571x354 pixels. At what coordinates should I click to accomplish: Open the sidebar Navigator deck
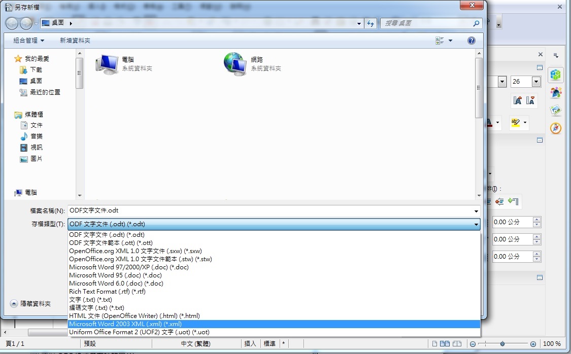[556, 128]
